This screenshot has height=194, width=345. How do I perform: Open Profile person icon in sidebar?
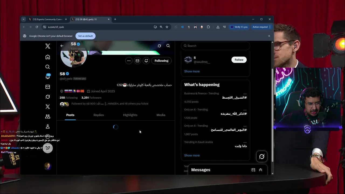[x=48, y=126]
